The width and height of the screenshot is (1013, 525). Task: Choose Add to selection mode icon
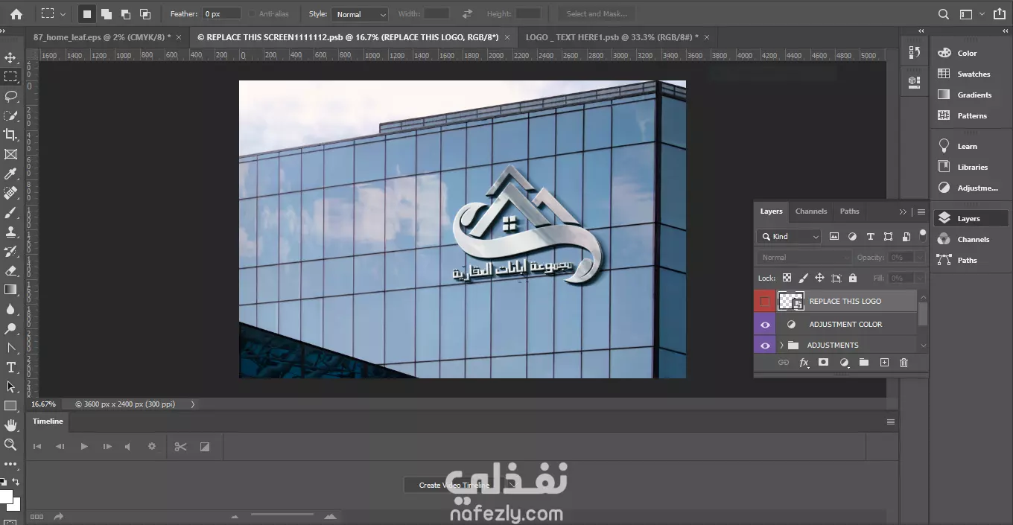coord(107,13)
